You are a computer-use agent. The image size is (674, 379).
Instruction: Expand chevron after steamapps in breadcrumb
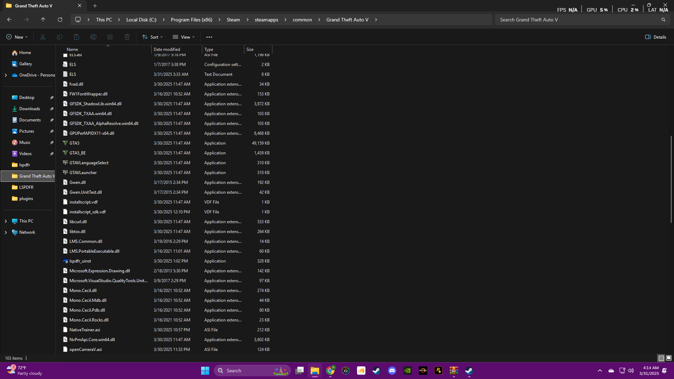(285, 20)
